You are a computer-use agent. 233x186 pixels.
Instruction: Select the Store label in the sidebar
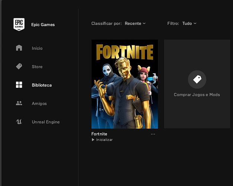pos(37,67)
